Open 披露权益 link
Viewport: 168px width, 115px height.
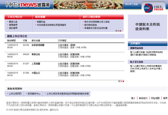pyautogui.click(x=41, y=22)
